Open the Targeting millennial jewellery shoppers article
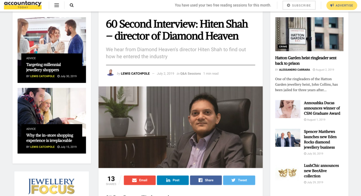The width and height of the screenshot is (361, 196). click(x=43, y=67)
